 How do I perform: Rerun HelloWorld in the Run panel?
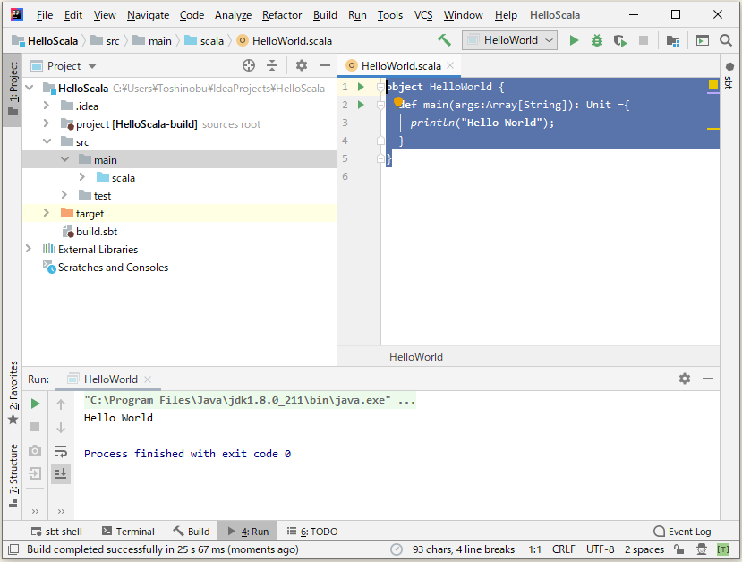(35, 404)
